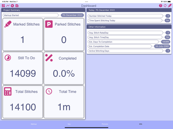The image size is (173, 129).
Task: Tap the Parked Stitches label
Action: pos(68,24)
